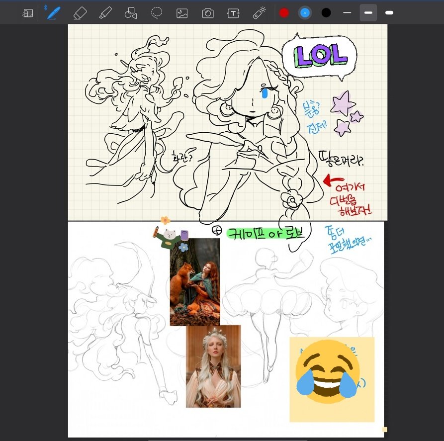The image size is (444, 441).
Task: Open the selected blue color dropdown
Action: [305, 13]
